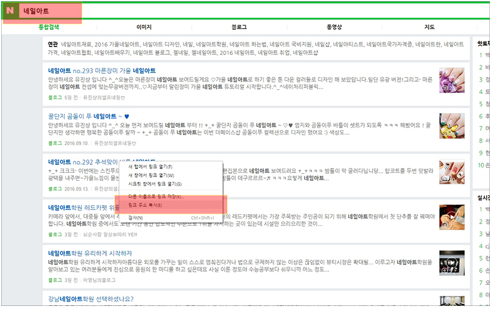
Task: Open result 꿀단지 곰돌이 푸 네일아트
Action: pos(89,117)
